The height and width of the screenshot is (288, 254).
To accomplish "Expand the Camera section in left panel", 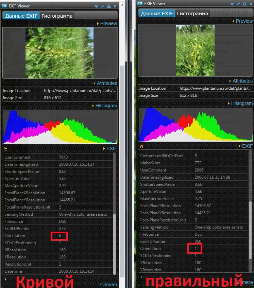I will [108, 285].
